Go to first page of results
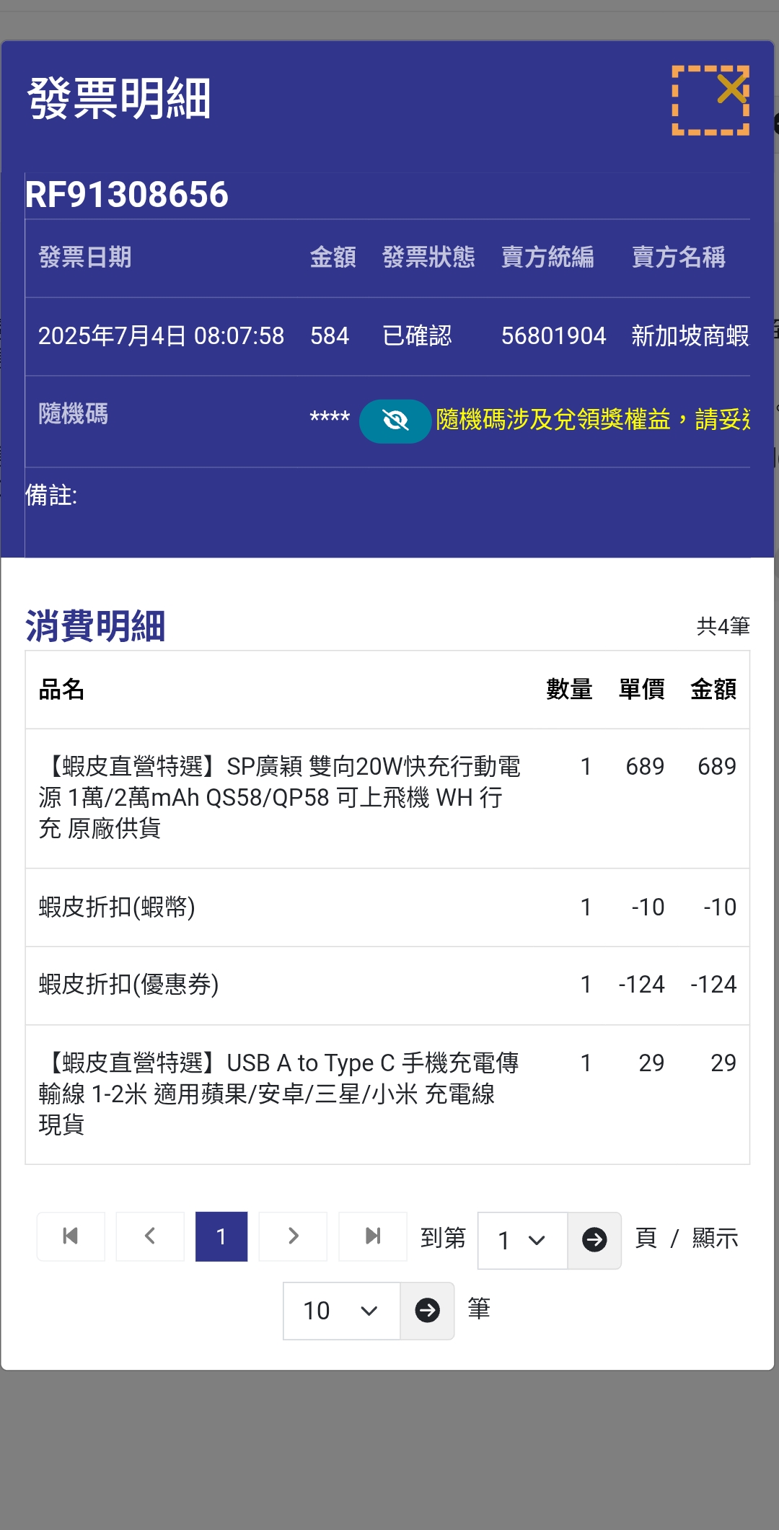 click(x=71, y=1236)
